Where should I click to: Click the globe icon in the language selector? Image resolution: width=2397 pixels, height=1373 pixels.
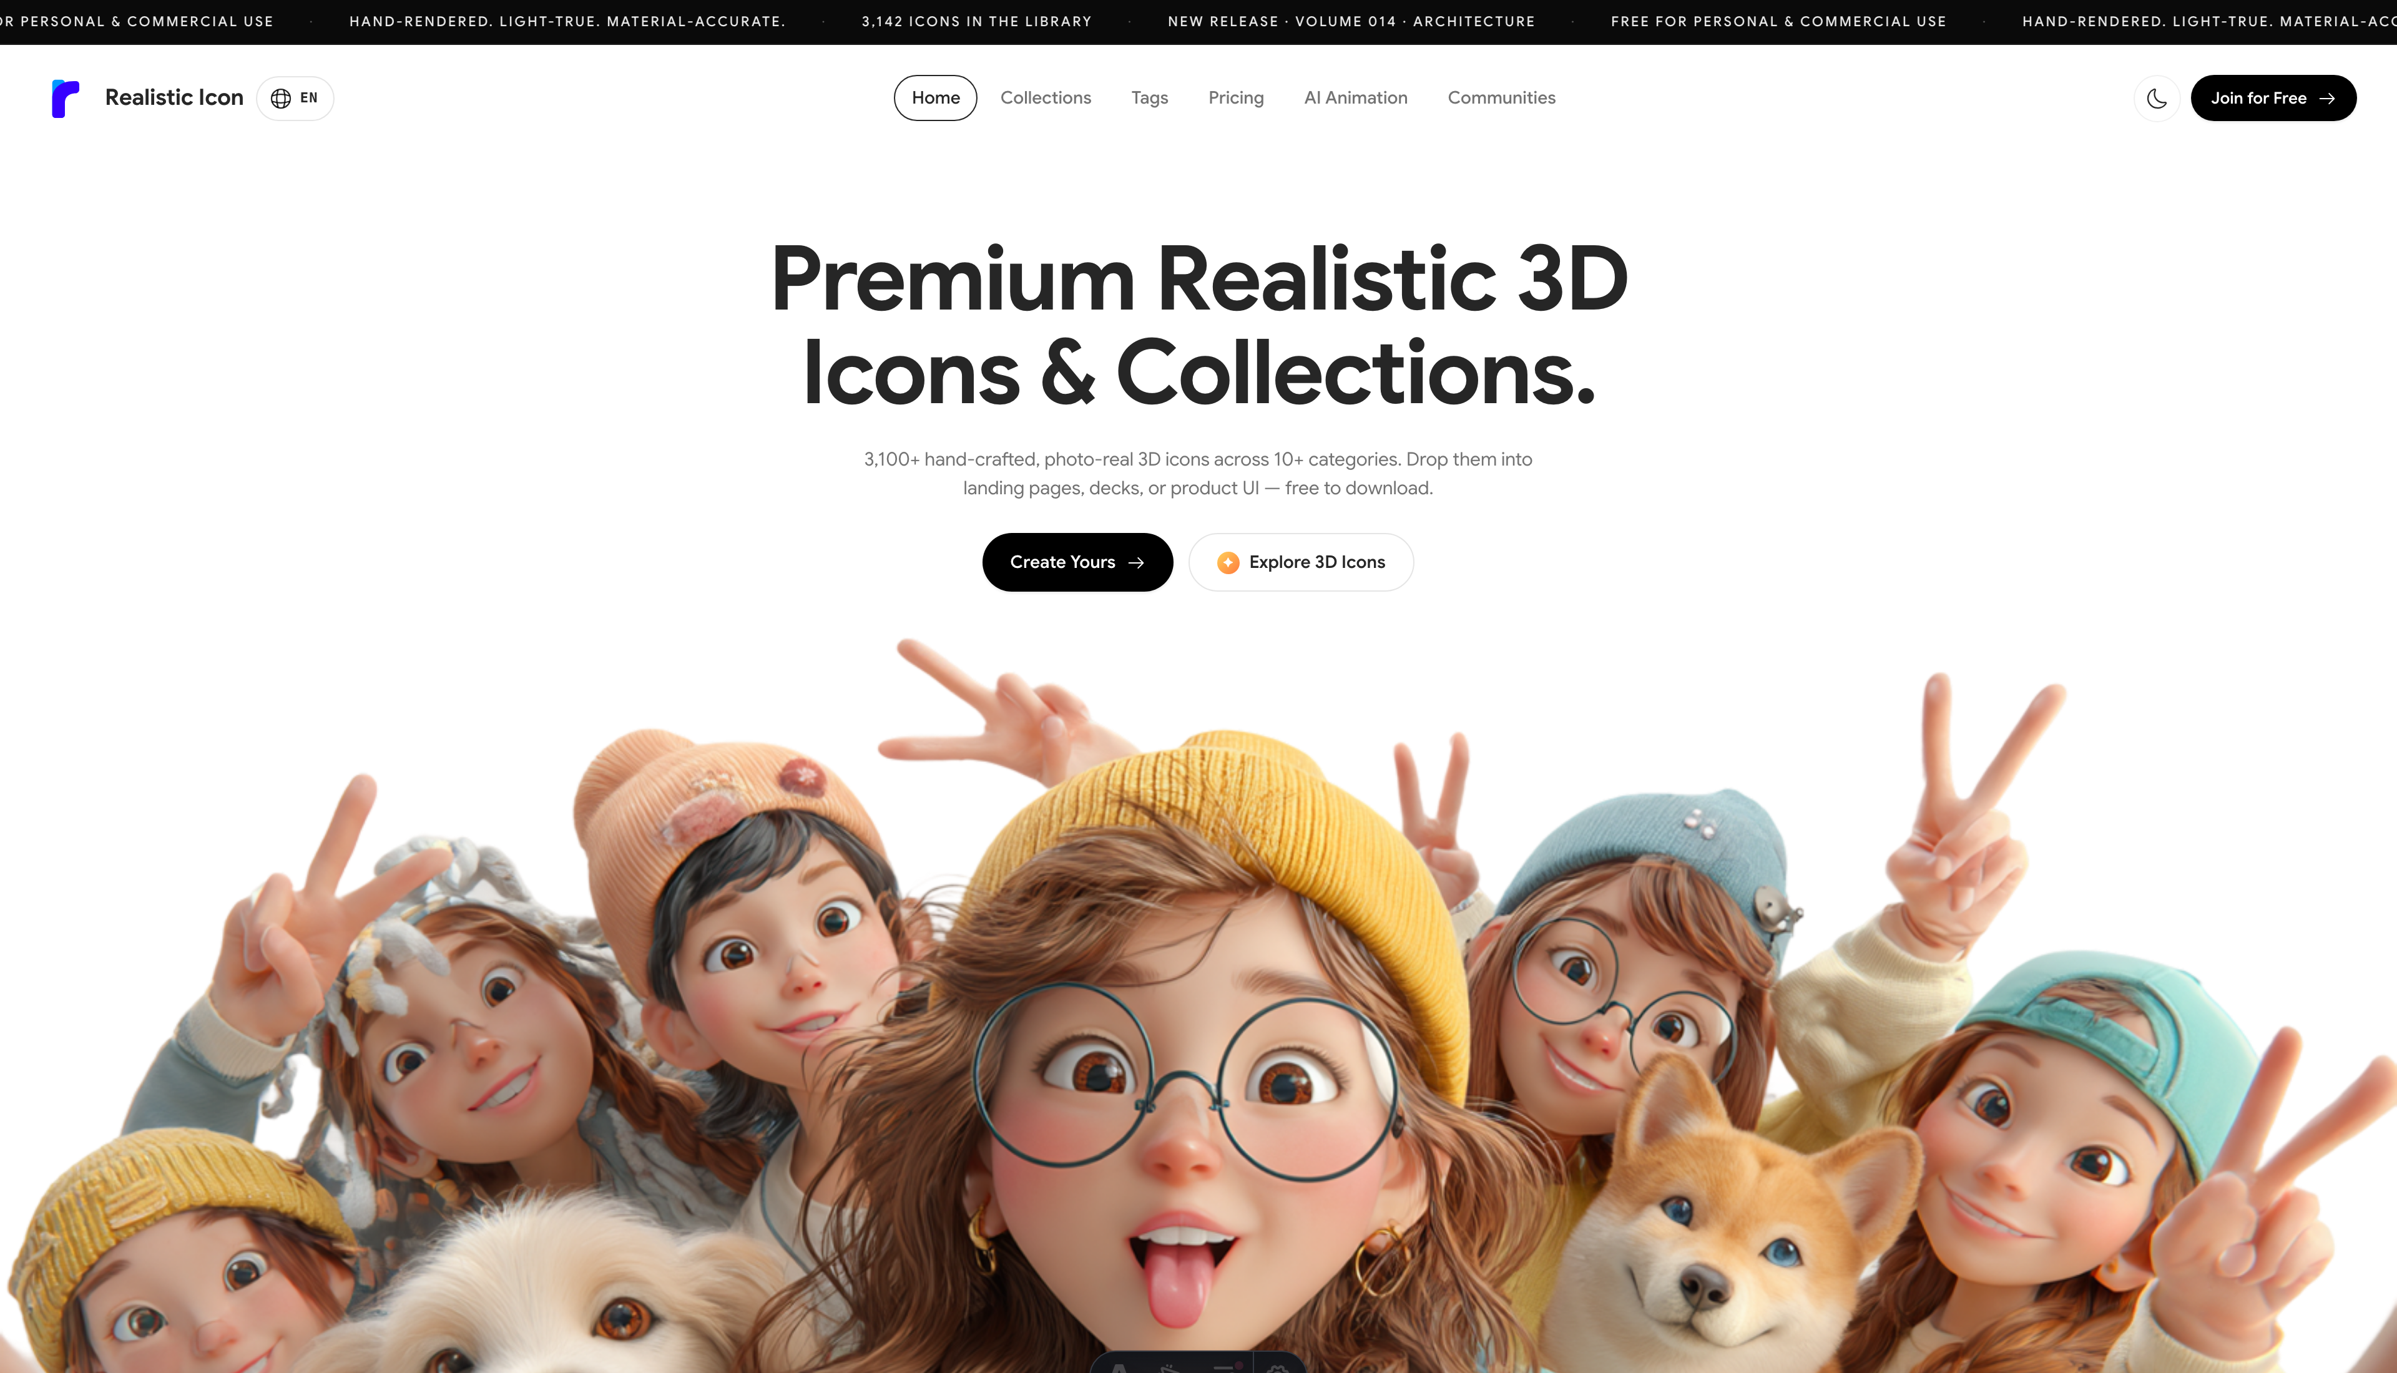tap(281, 98)
